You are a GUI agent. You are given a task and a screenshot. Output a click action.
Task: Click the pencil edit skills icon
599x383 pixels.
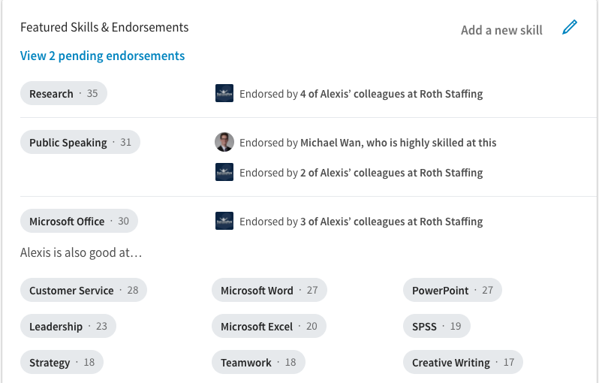pos(570,29)
